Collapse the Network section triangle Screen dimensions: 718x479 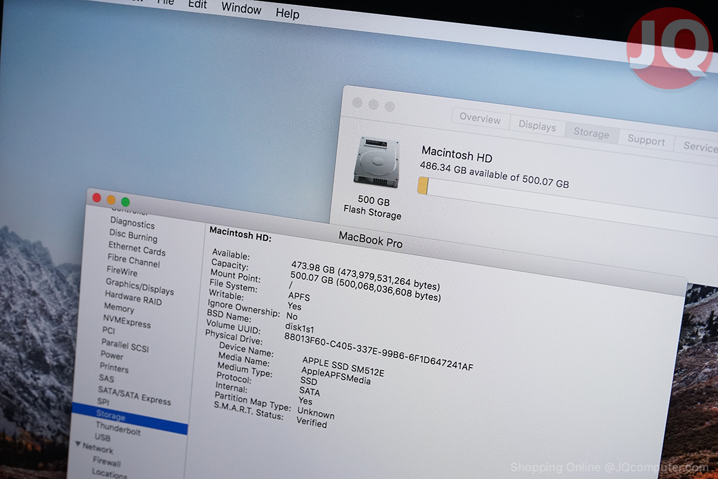click(x=78, y=445)
